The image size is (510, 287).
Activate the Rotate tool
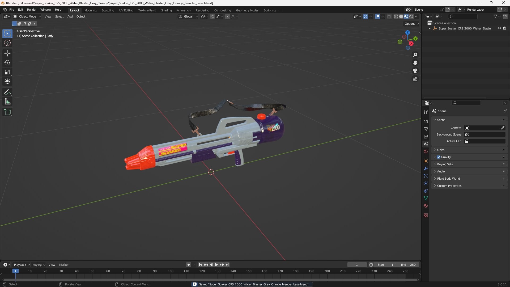[7, 63]
